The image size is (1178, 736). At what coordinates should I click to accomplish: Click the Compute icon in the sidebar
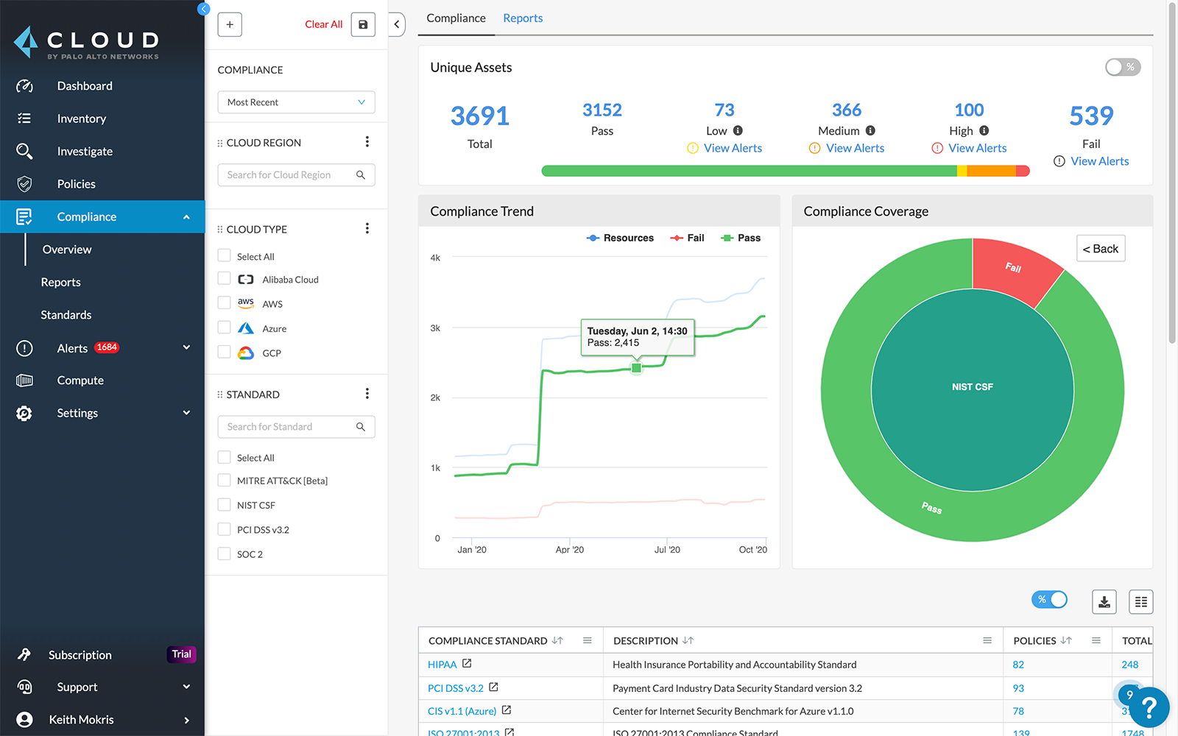pos(24,380)
